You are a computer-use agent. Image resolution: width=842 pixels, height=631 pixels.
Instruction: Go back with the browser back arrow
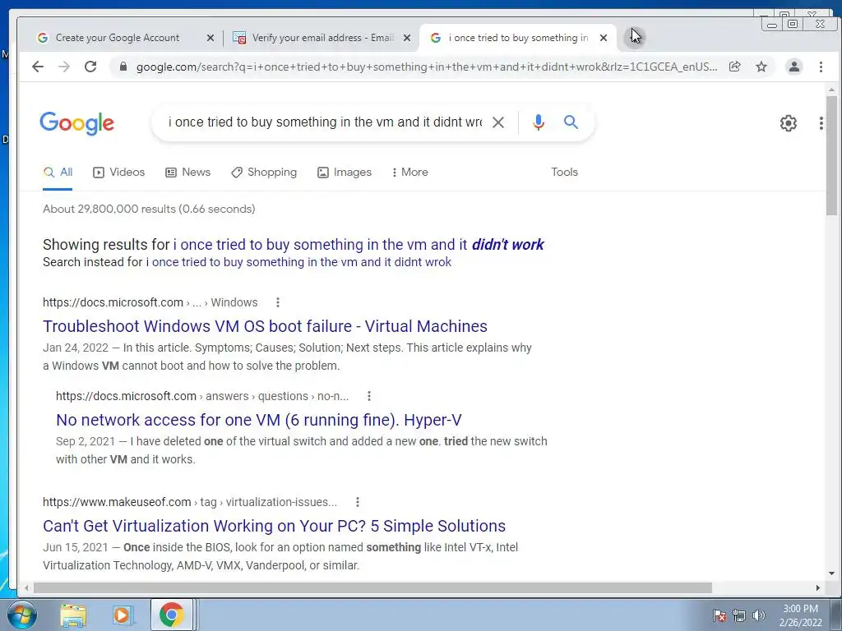pyautogui.click(x=38, y=67)
